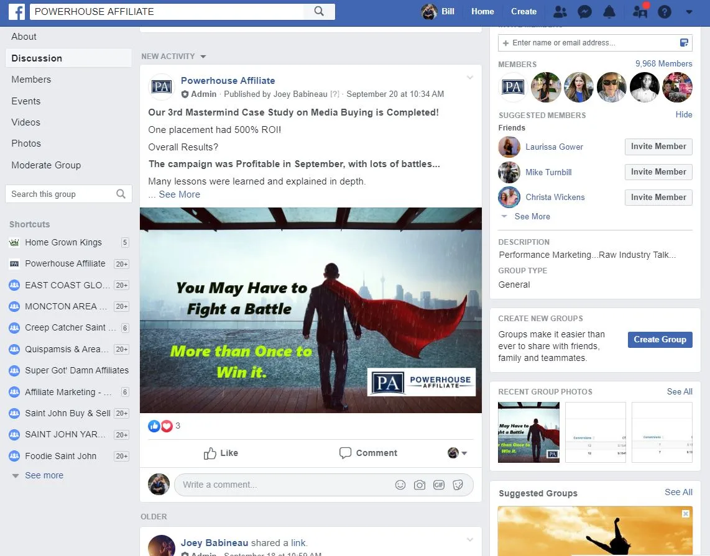Viewport: 710px width, 556px height.
Task: Focus the top Facebook search box
Action: click(167, 12)
